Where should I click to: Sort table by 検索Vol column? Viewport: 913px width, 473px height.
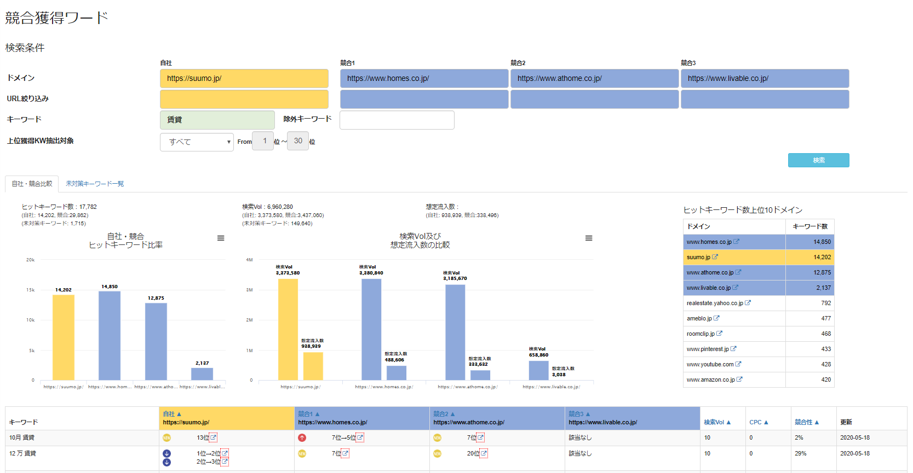click(717, 422)
